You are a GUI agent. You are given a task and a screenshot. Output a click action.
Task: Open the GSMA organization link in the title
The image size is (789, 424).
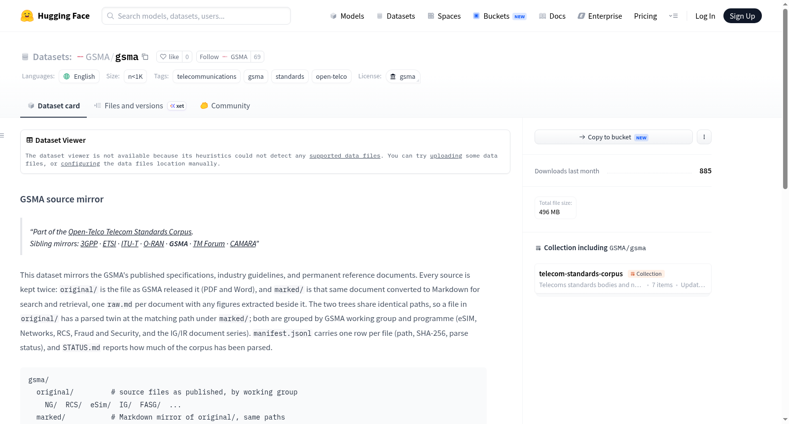pyautogui.click(x=98, y=57)
